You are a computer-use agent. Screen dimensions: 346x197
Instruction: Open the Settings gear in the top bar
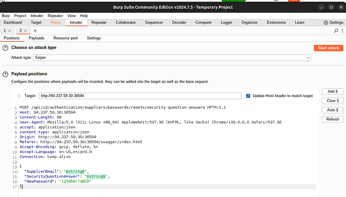[x=333, y=23]
